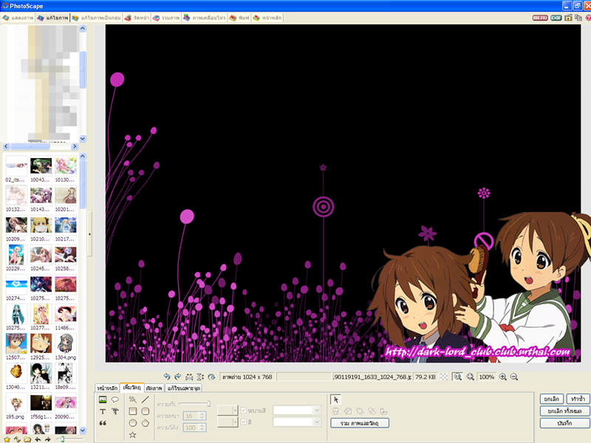591x443 pixels.
Task: Switch to the Home sub-tab below canvas
Action: tap(107, 388)
